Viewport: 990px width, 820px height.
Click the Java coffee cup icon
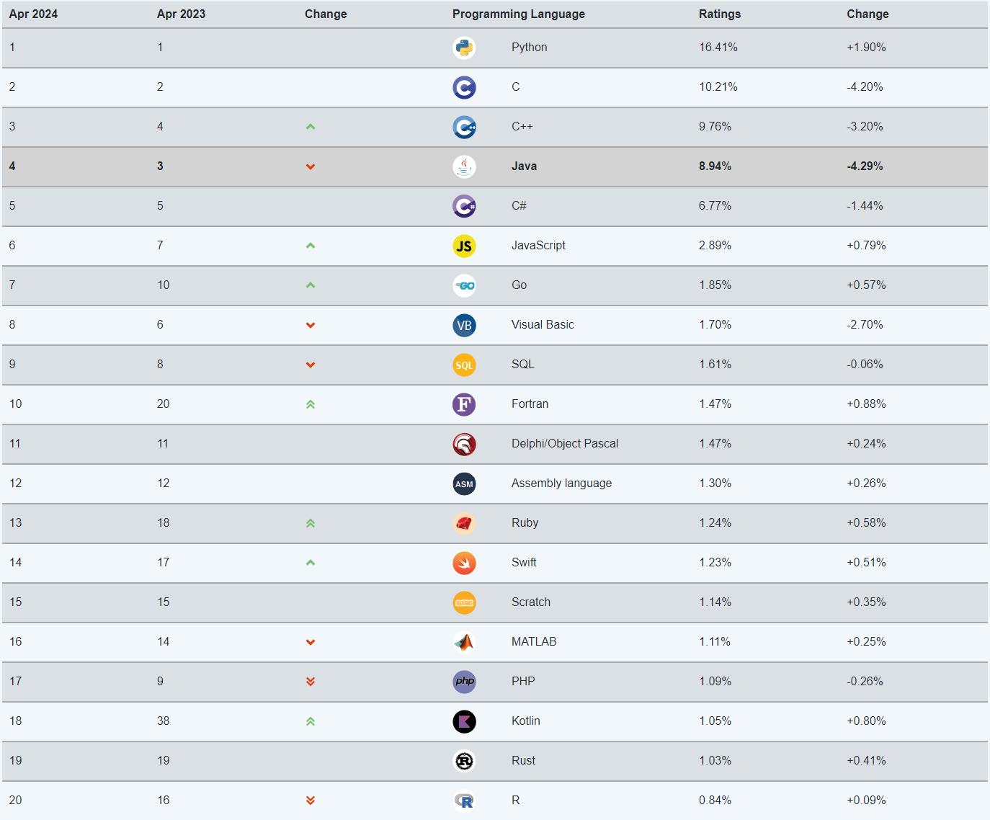[464, 166]
